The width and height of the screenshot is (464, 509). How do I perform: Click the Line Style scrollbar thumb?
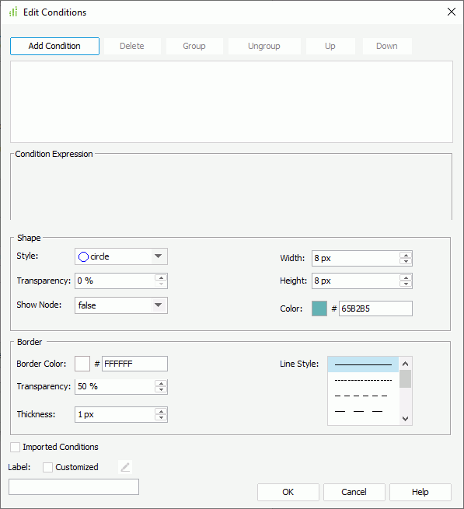click(405, 378)
